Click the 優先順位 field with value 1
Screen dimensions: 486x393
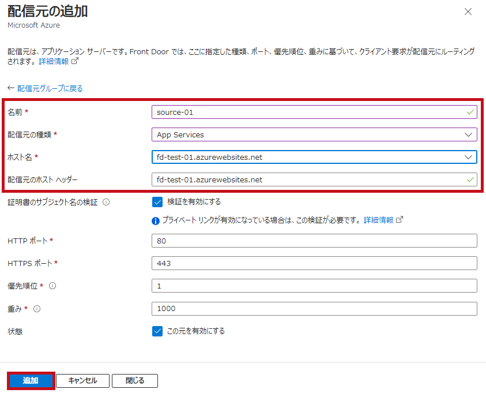[314, 286]
